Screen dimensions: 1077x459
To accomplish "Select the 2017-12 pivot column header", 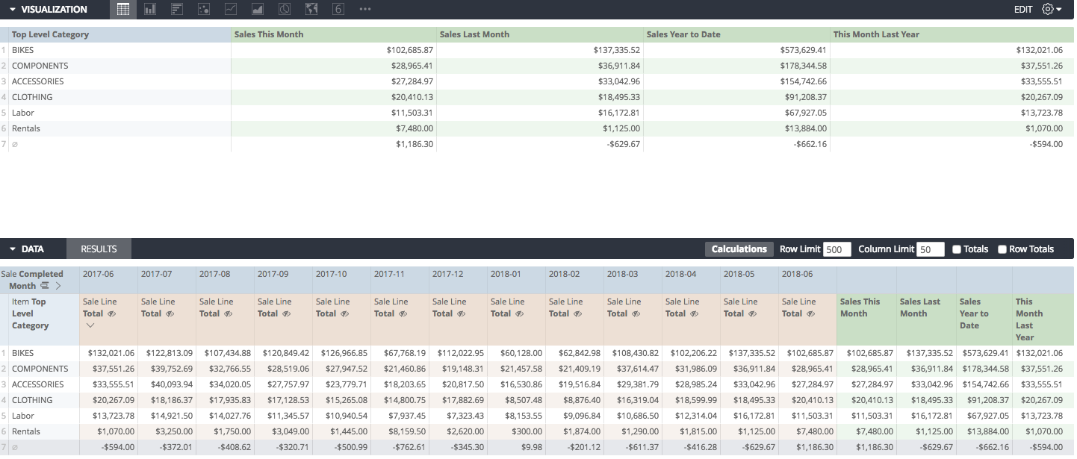I will click(458, 281).
